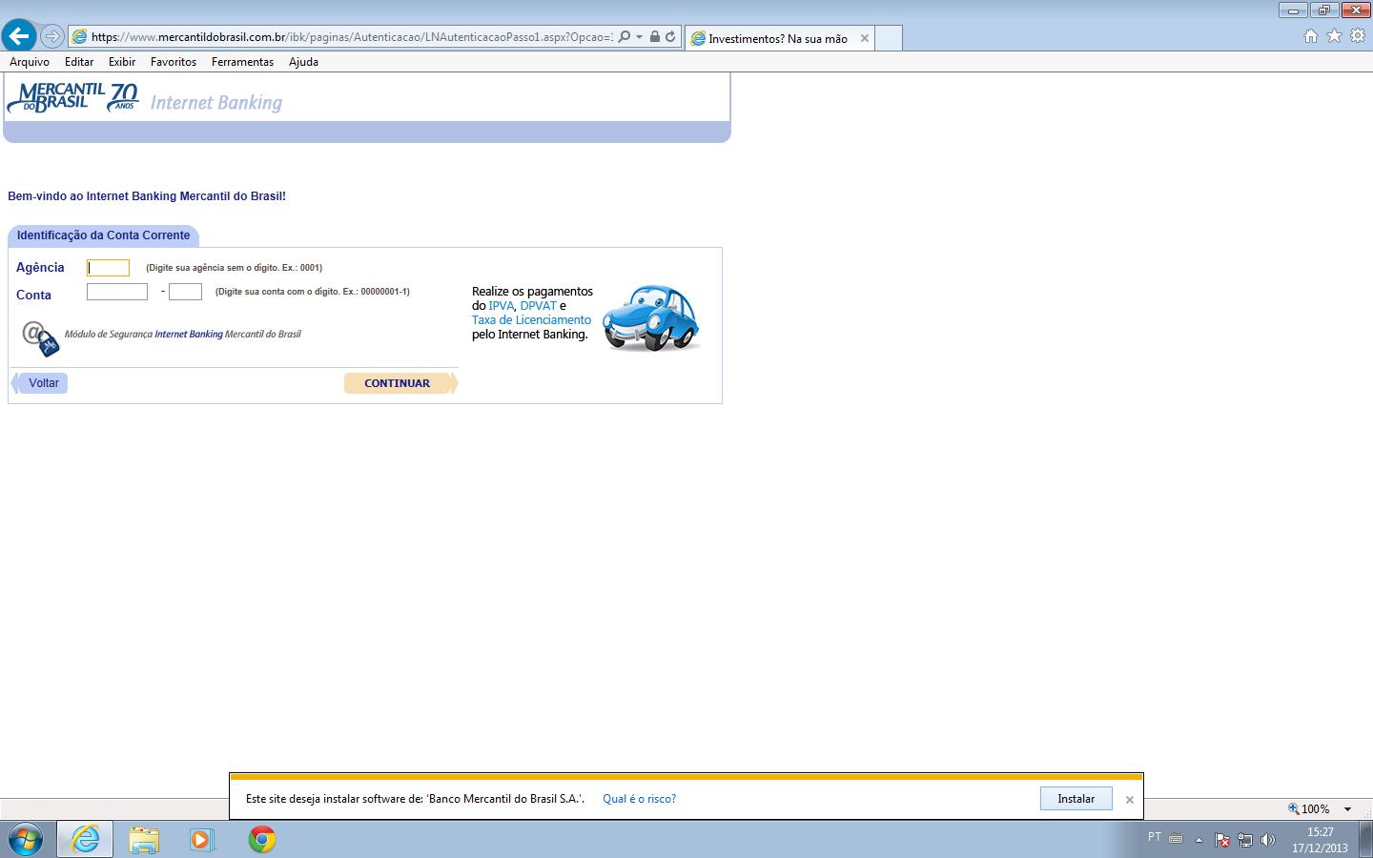Show hidden system tray icons
Image resolution: width=1373 pixels, height=858 pixels.
click(1199, 840)
